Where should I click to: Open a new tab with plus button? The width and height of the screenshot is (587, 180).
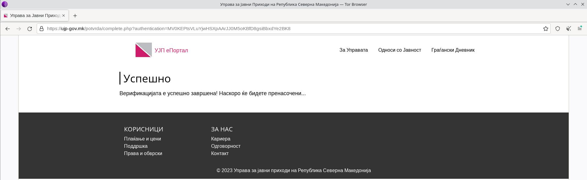pyautogui.click(x=75, y=16)
